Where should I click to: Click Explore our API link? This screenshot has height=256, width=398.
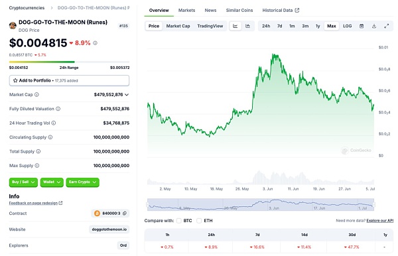coord(379,221)
